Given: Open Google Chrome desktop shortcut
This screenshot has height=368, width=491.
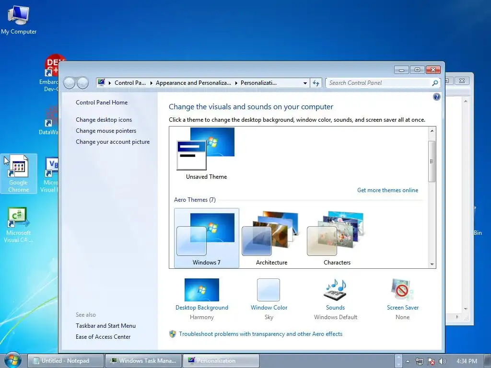Looking at the screenshot, I should click(x=19, y=173).
